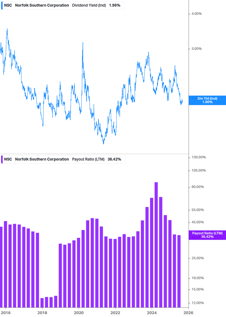This screenshot has width=226, height=317.
Task: Click the 45.00% axis label
Action: click(x=198, y=222)
